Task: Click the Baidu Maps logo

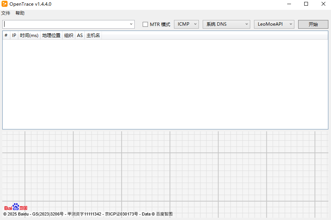Action: (15, 207)
